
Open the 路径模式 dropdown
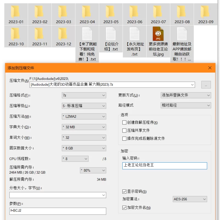click(x=186, y=105)
